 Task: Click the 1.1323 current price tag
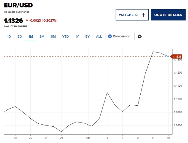177,56
